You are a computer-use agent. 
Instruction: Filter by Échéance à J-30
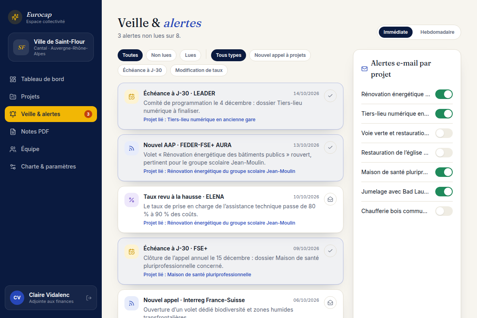click(142, 70)
